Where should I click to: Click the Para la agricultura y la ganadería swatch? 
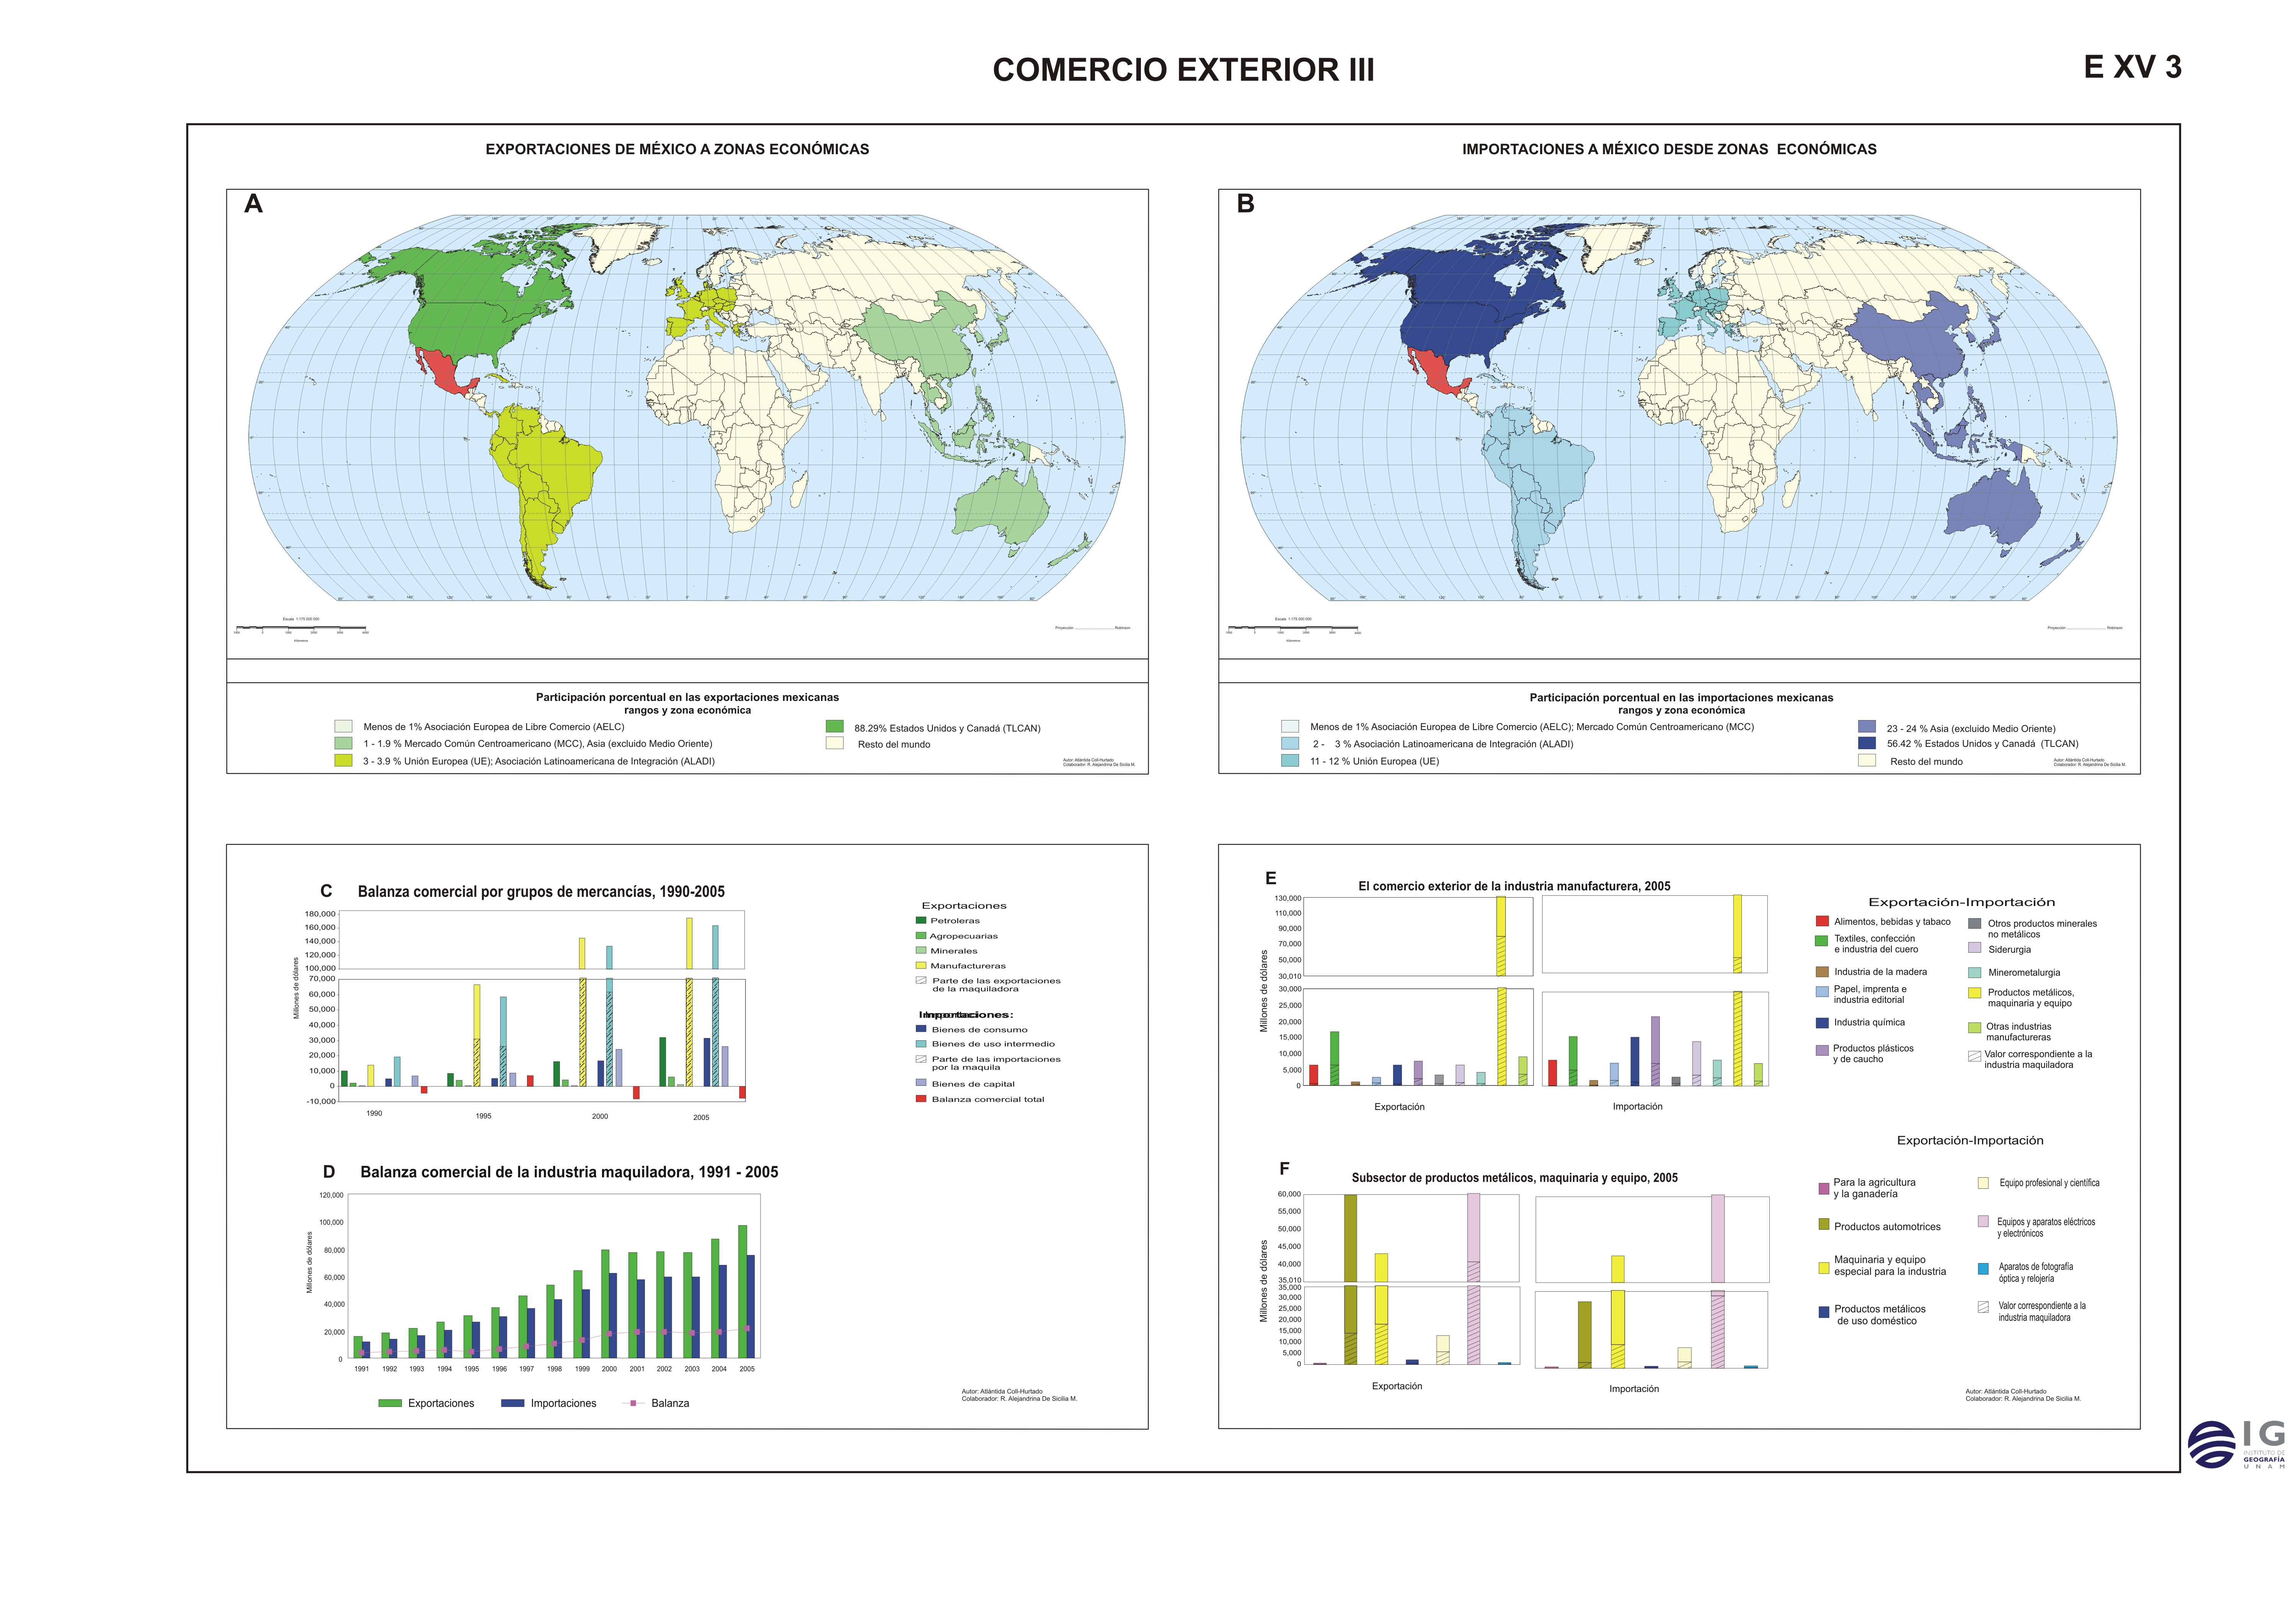click(x=1824, y=1189)
